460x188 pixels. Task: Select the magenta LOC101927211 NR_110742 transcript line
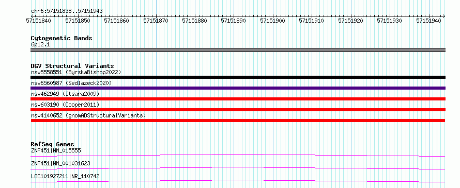tap(238, 181)
